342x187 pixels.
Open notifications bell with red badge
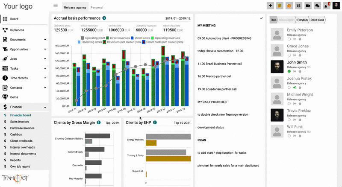point(327,6)
